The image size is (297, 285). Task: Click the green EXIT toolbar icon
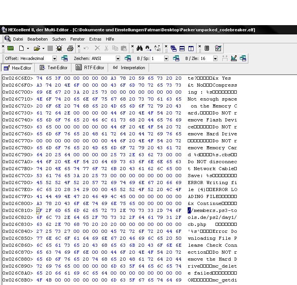click(10, 48)
